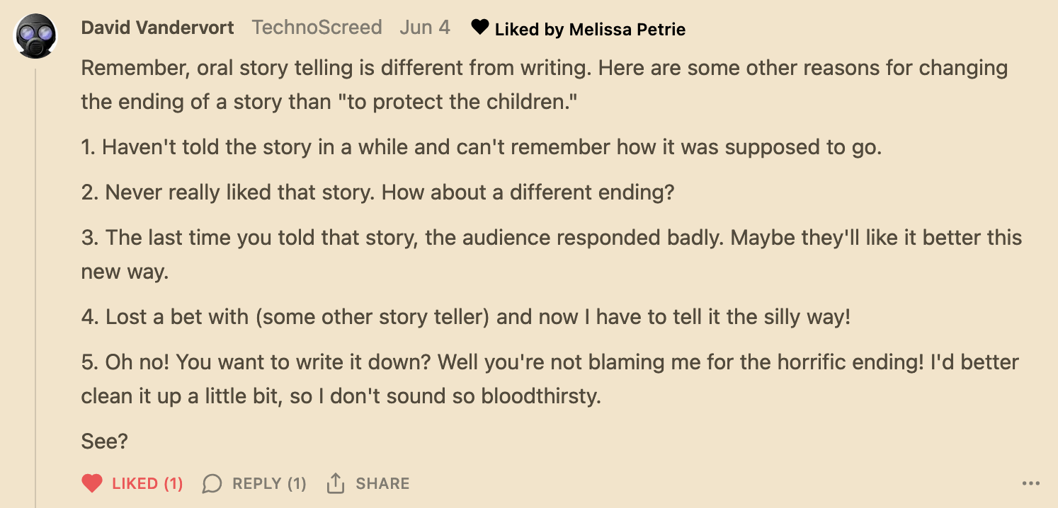The image size is (1058, 508).
Task: Open replies via REPLY (1) text
Action: (269, 484)
